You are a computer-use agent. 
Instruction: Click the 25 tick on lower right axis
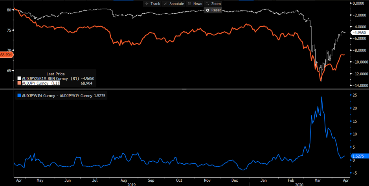click(x=354, y=95)
